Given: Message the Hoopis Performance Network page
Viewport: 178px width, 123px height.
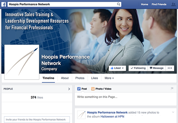Looking at the screenshot, I should (x=157, y=68).
